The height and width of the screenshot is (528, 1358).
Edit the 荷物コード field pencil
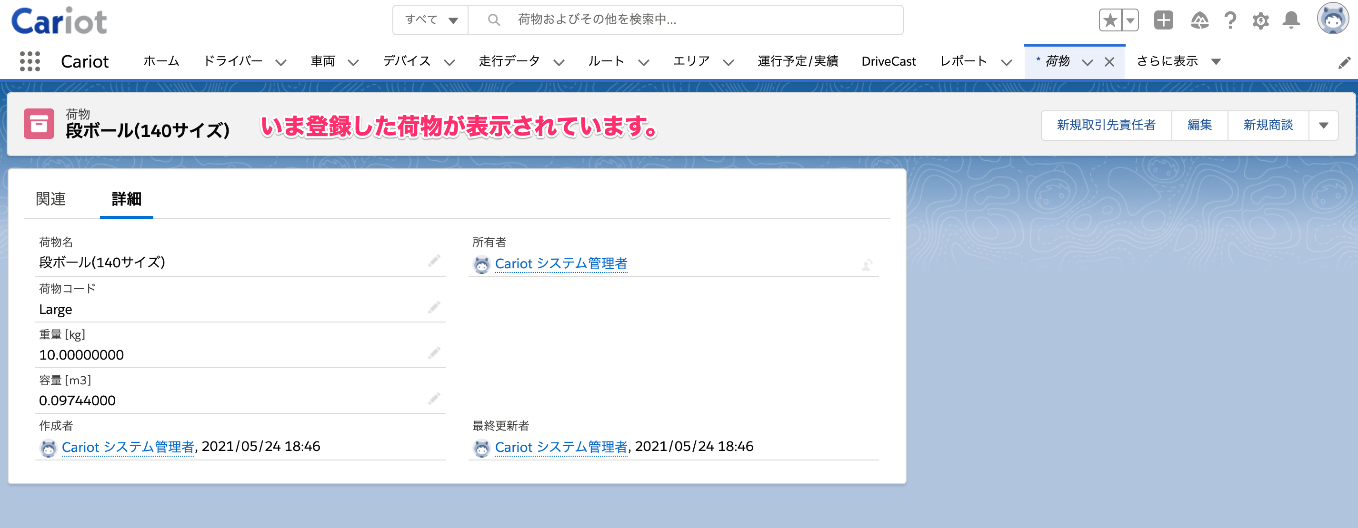(x=434, y=307)
